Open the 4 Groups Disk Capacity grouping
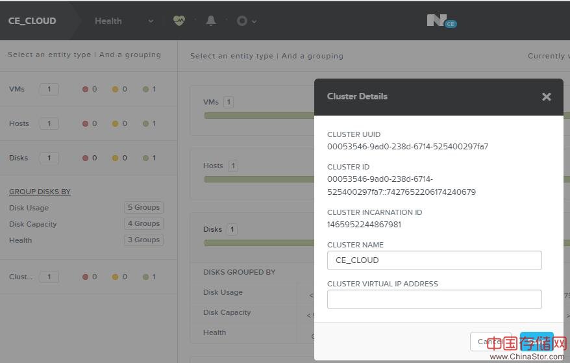 (143, 224)
